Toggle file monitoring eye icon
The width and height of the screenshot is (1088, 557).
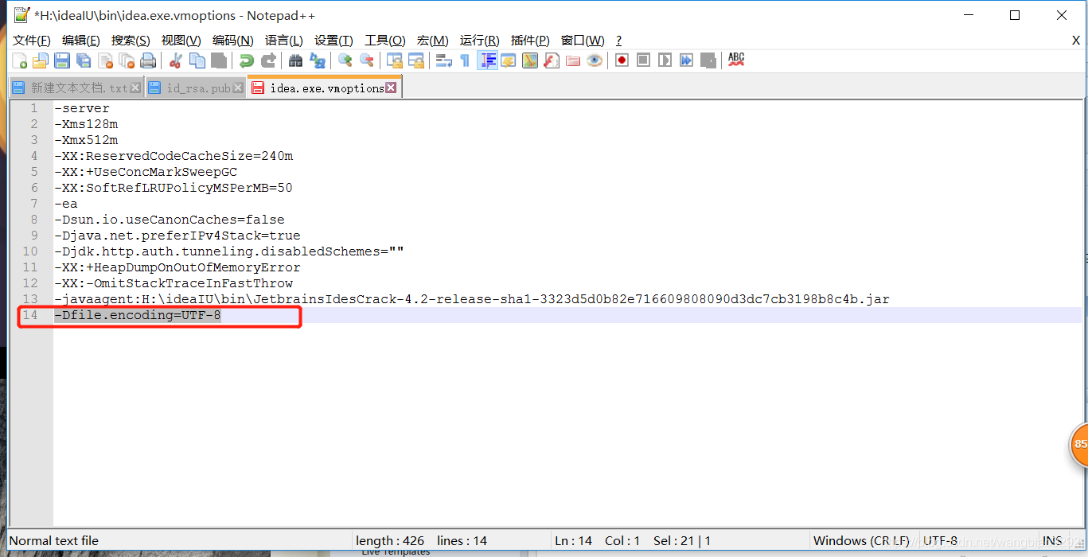(x=595, y=60)
